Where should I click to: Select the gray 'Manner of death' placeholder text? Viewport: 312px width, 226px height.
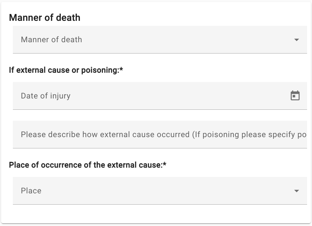point(51,39)
